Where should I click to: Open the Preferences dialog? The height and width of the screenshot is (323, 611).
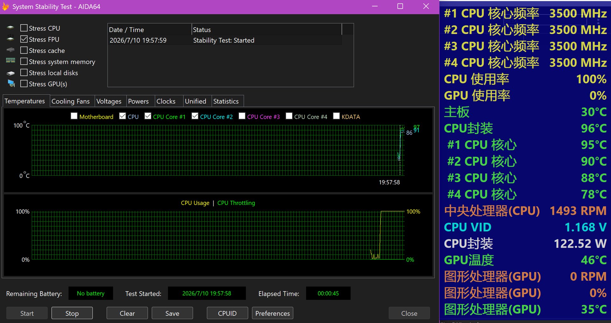[x=272, y=313]
